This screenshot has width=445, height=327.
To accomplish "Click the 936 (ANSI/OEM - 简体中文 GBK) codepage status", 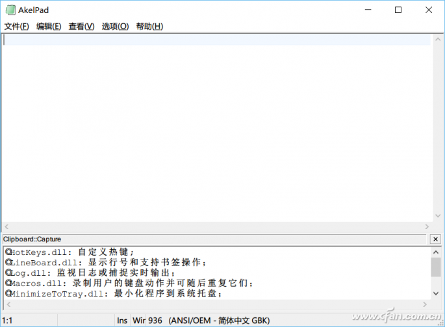I will coord(209,321).
